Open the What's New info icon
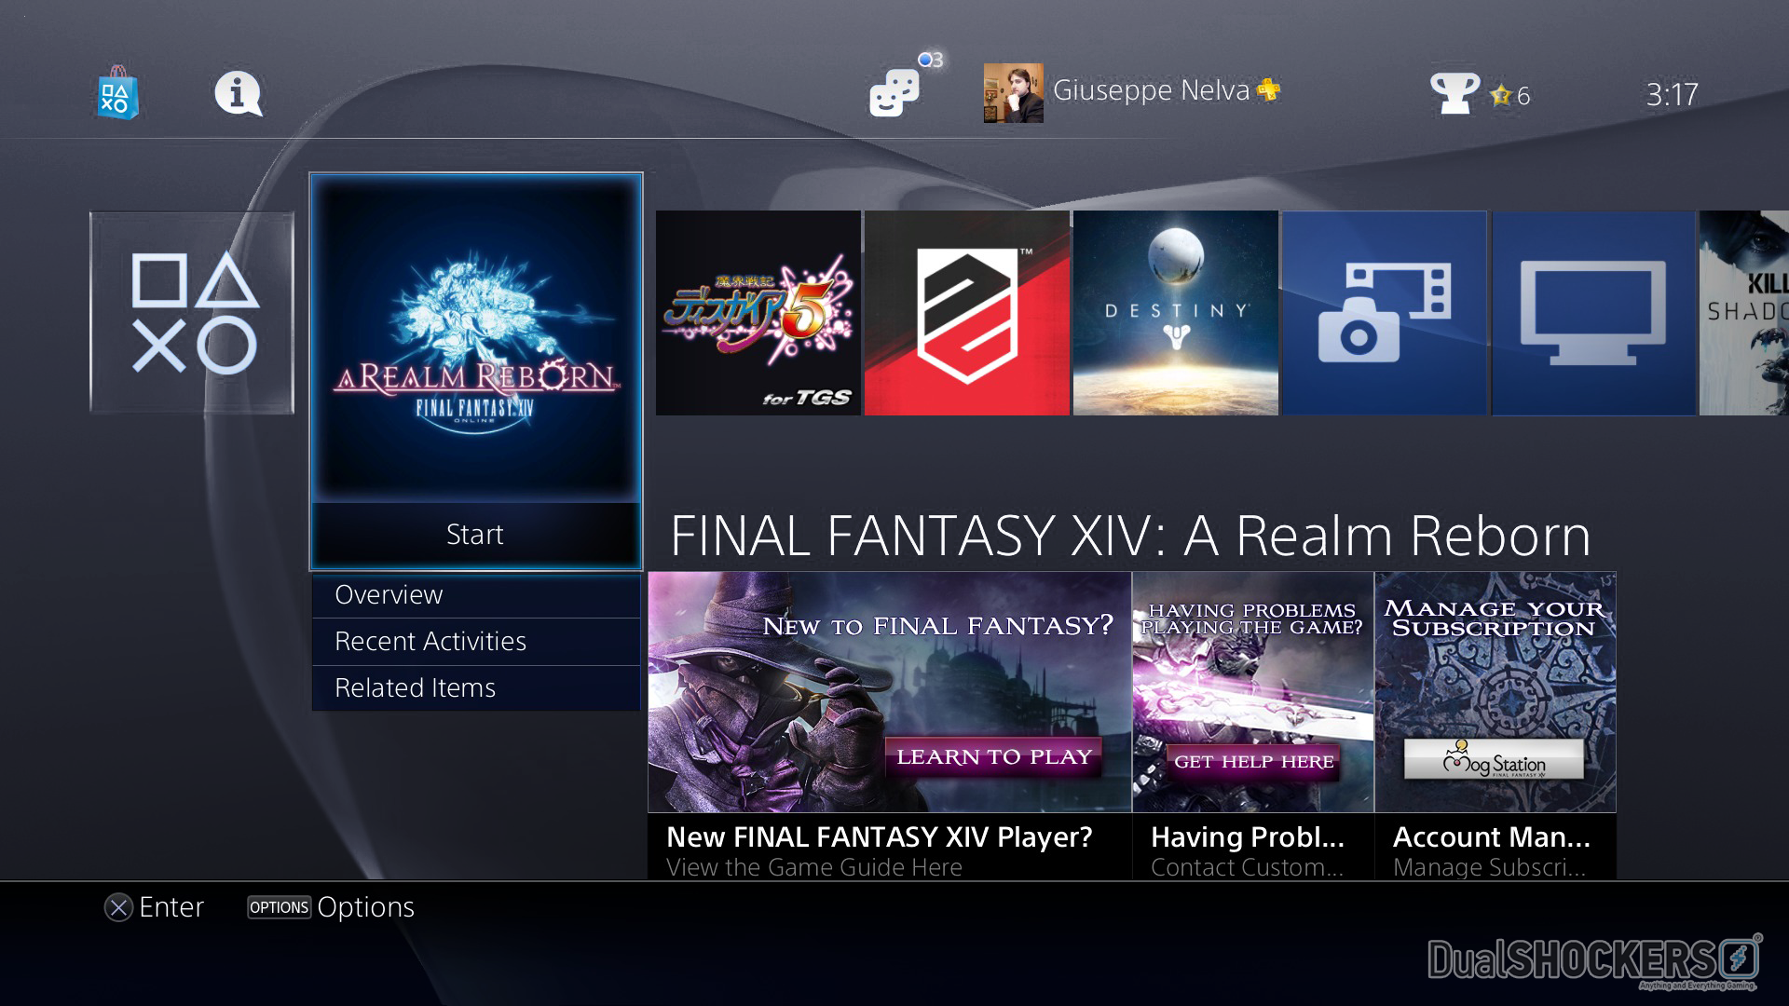Screen dimensions: 1789x1006 tap(239, 94)
